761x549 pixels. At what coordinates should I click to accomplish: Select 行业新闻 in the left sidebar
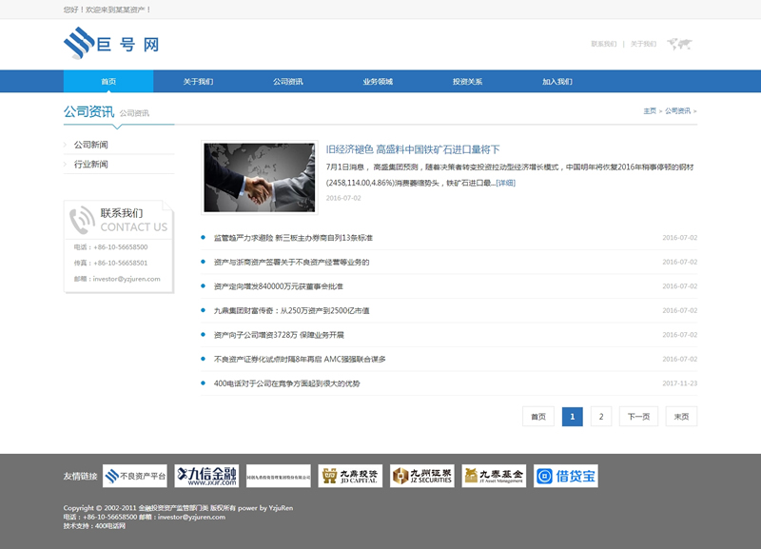pos(91,165)
